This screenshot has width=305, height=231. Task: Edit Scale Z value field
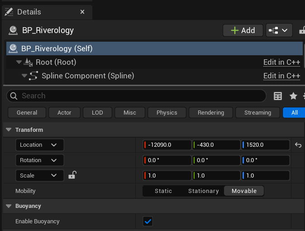(x=265, y=175)
